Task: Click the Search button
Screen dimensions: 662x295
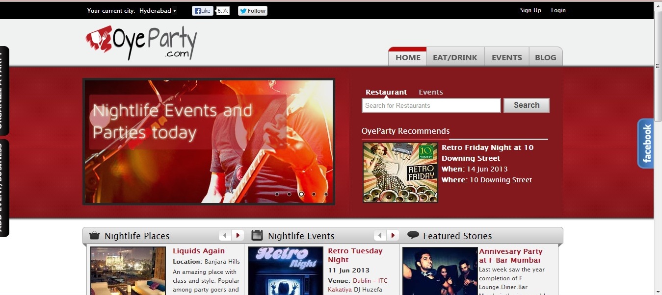Action: coord(527,105)
